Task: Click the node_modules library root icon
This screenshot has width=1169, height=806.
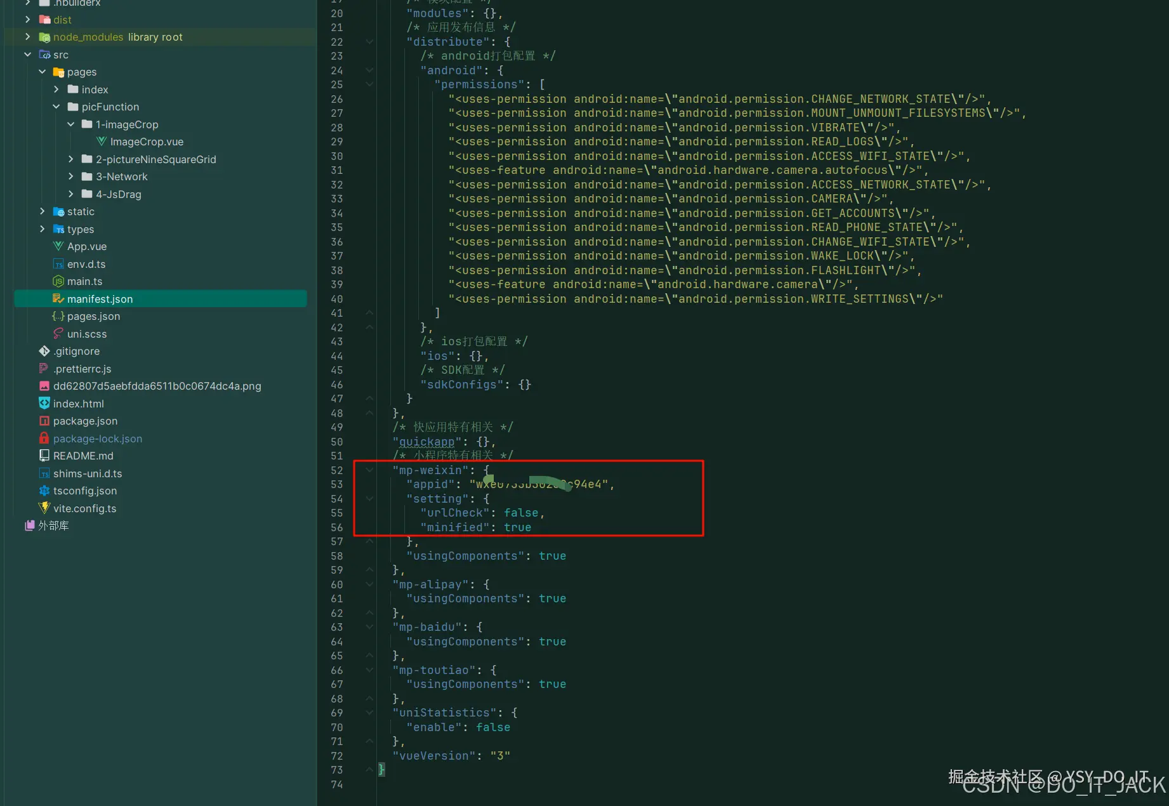Action: 44,37
